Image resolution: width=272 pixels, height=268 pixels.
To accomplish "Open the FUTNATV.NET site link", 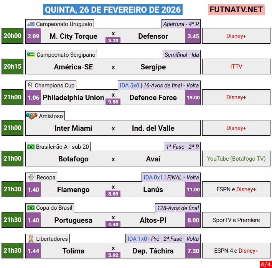I will [x=236, y=10].
